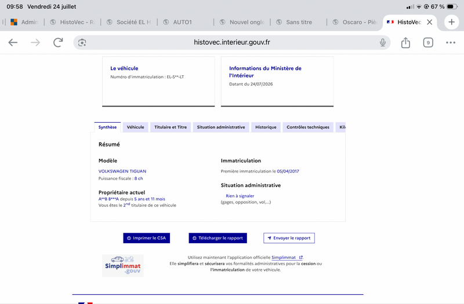Screen dimensions: 464x304
Task: Click Imprimer le CSA button
Action: pos(147,238)
